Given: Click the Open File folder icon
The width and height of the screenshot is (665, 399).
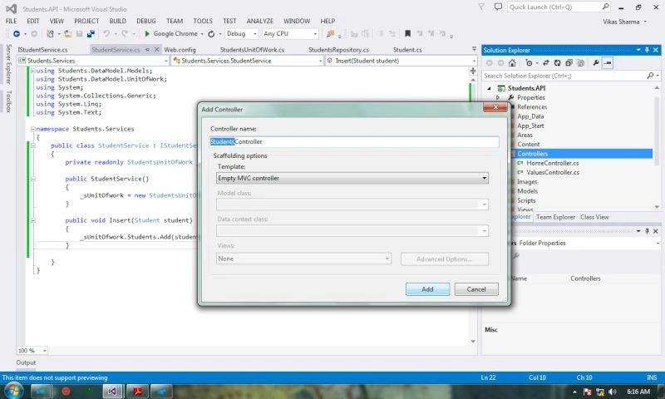Looking at the screenshot, I should tap(68, 33).
